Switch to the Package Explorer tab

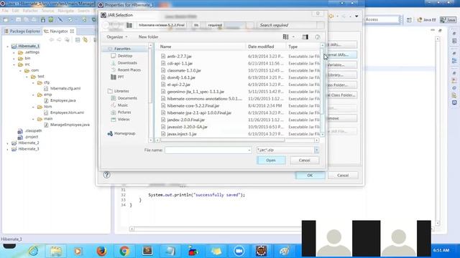pos(22,31)
